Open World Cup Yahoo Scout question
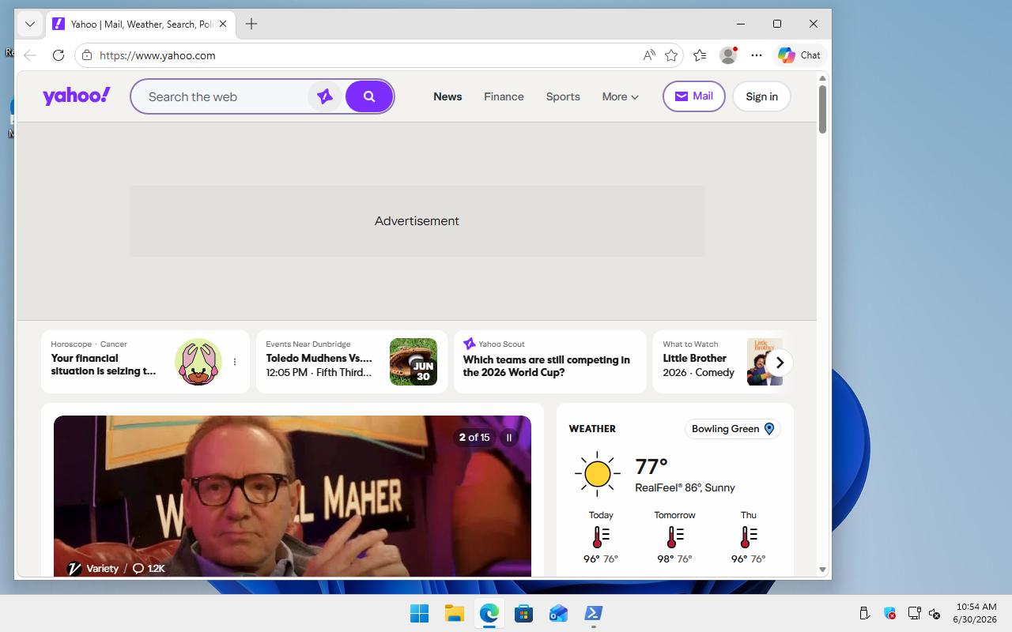Image resolution: width=1012 pixels, height=632 pixels. tap(550, 362)
